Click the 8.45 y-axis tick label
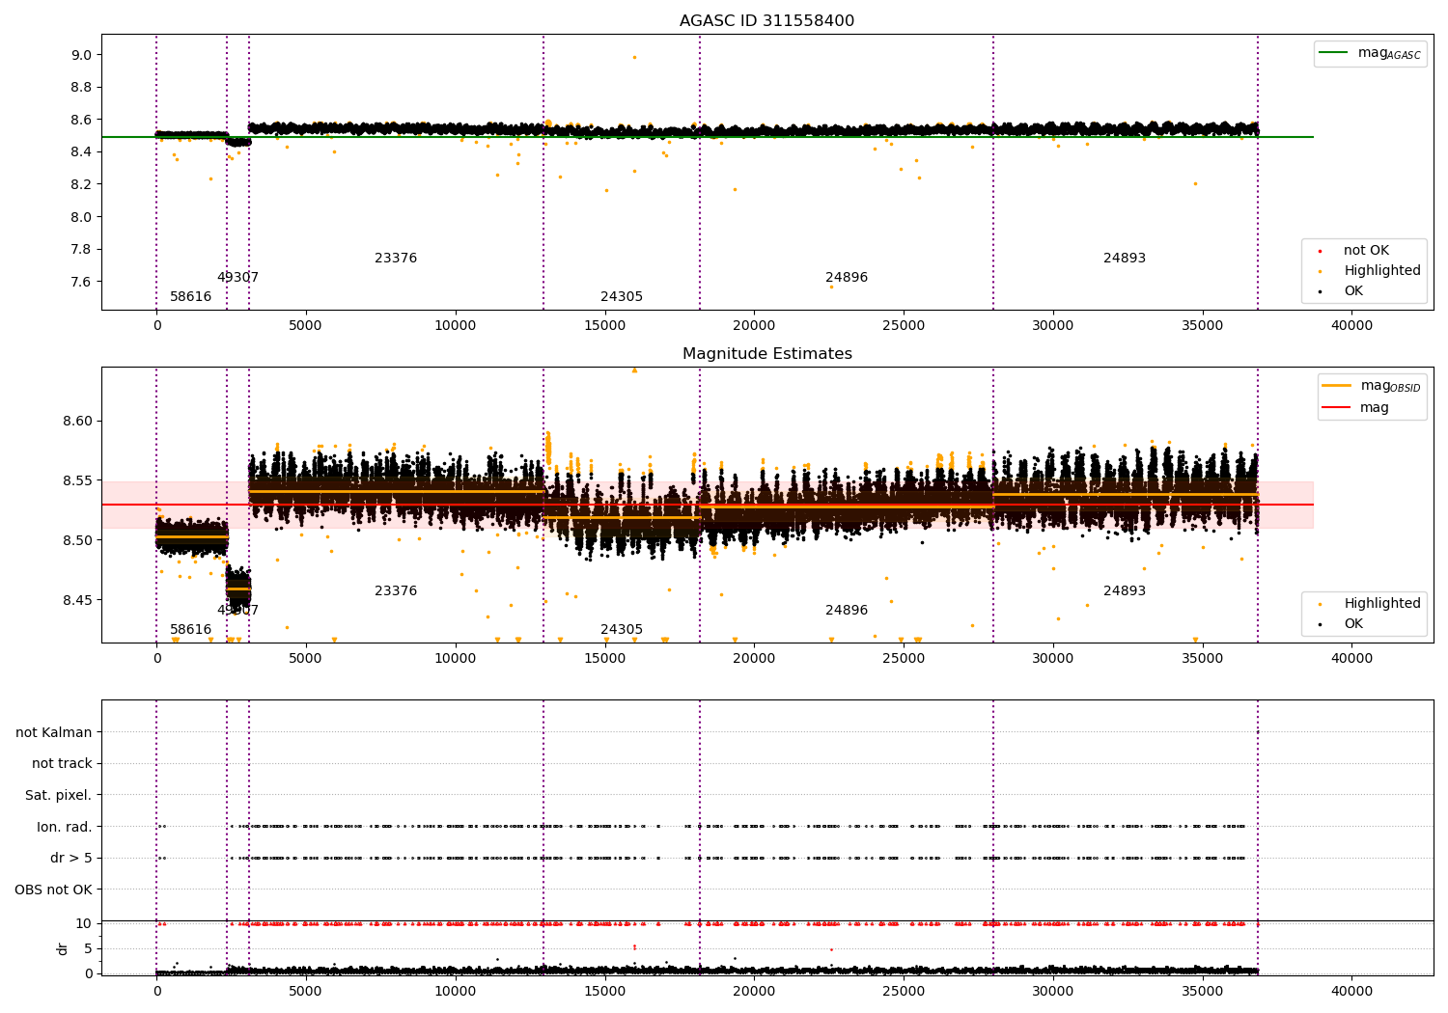Screen dimensions: 1448x1013 coord(78,600)
